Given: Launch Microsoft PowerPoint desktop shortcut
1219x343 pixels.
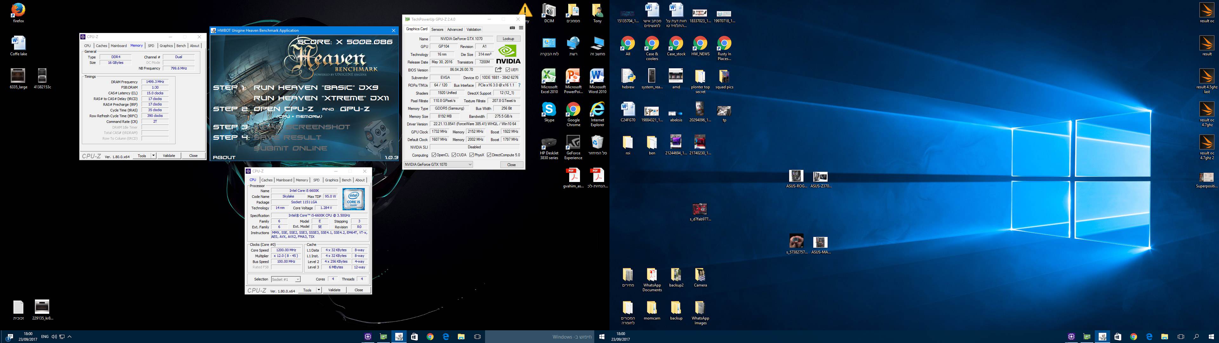Looking at the screenshot, I should pyautogui.click(x=573, y=81).
